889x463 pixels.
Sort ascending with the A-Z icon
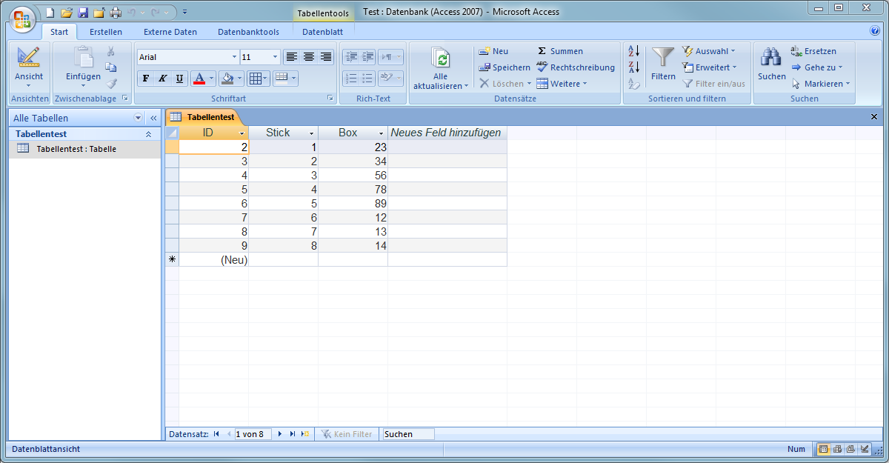click(633, 51)
